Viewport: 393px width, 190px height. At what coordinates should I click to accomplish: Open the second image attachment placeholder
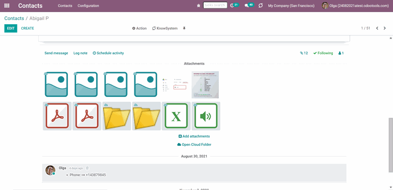coord(86,84)
